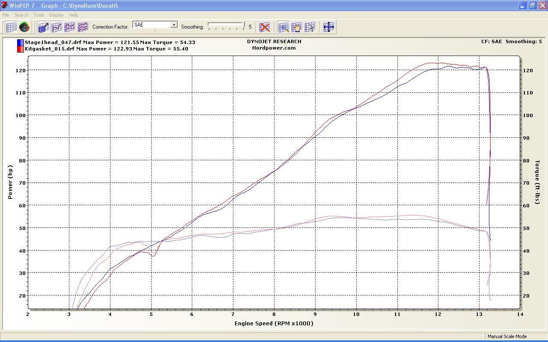Open the Search menu
This screenshot has height=342, width=548.
[x=21, y=15]
